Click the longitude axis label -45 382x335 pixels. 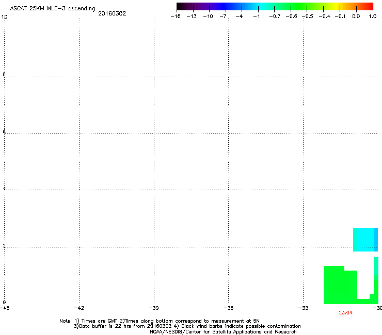[5, 308]
